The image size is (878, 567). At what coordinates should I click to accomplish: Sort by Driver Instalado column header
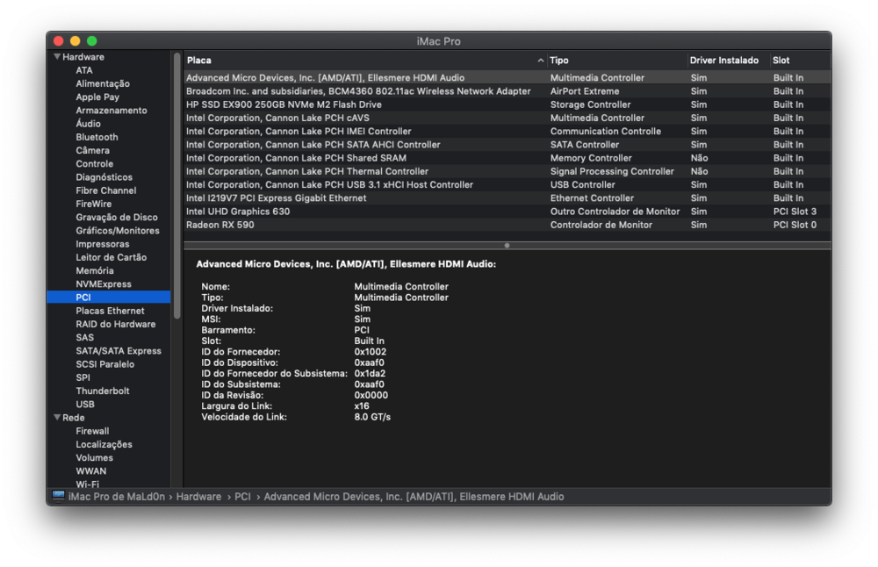724,61
